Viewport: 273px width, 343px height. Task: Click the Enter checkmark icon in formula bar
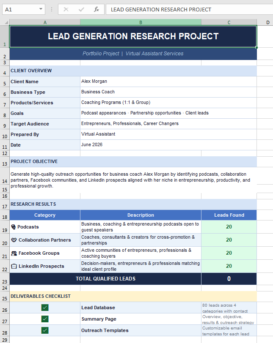(x=81, y=9)
